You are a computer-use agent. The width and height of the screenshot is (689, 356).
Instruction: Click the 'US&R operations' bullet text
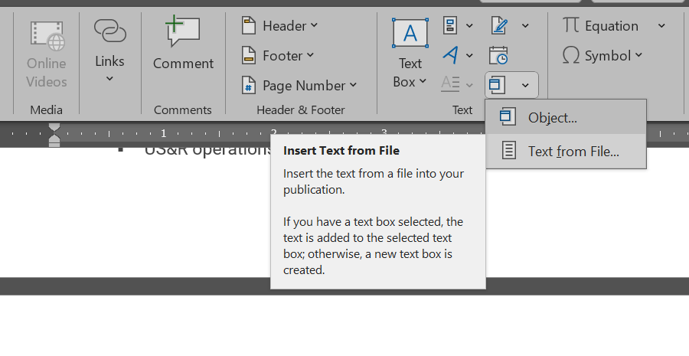207,151
